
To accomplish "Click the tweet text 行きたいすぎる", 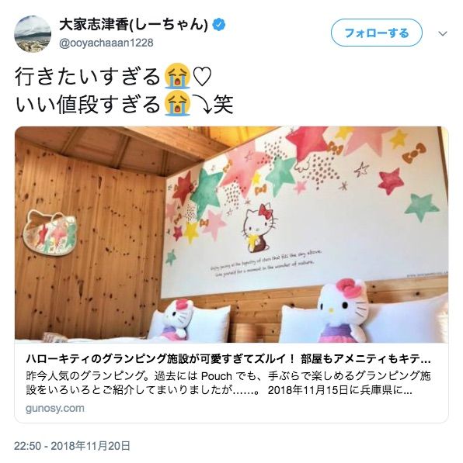I will [87, 76].
